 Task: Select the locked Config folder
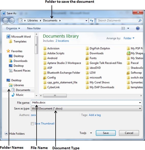pyautogui.click(x=49, y=78)
